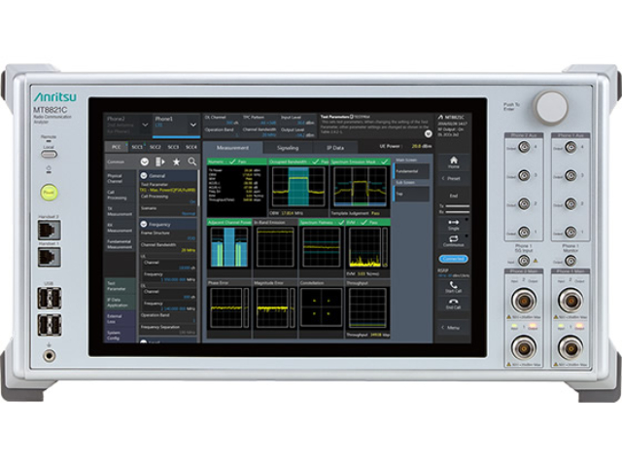Image resolution: width=622 pixels, height=467 pixels.
Task: Open the Physical Channel category
Action: point(120,178)
